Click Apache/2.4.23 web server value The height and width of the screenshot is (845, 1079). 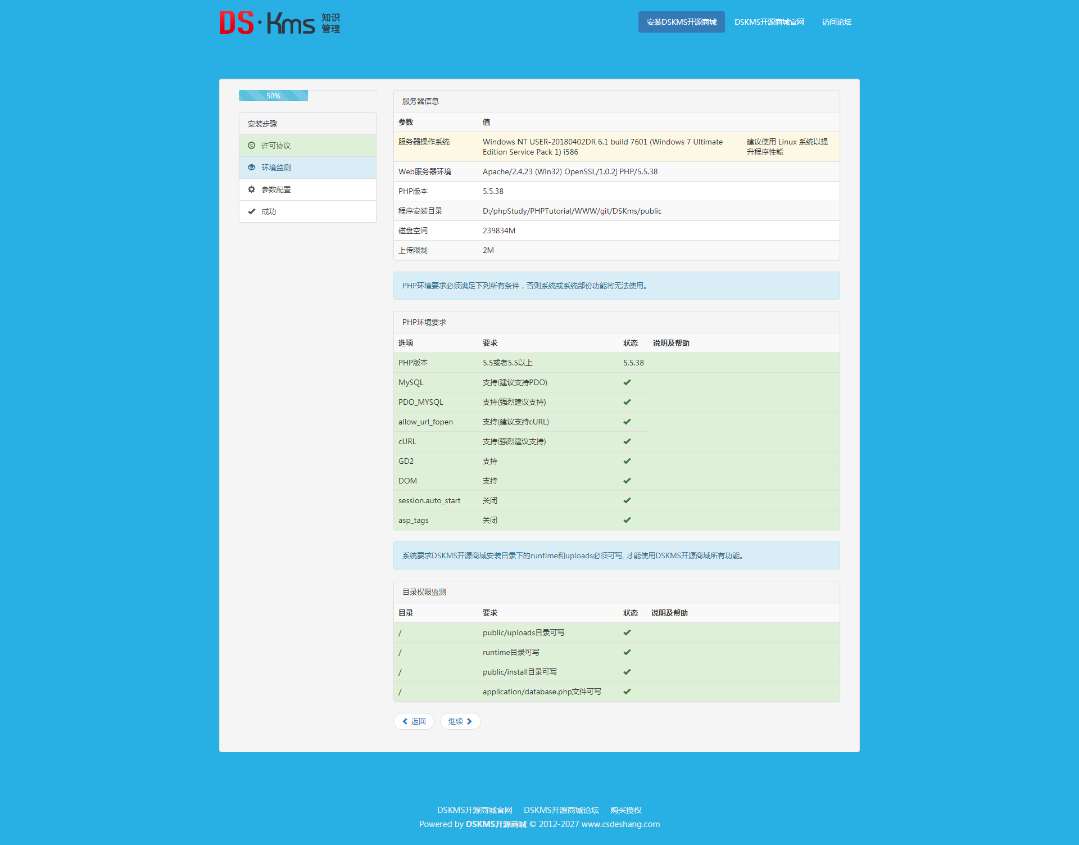[570, 171]
